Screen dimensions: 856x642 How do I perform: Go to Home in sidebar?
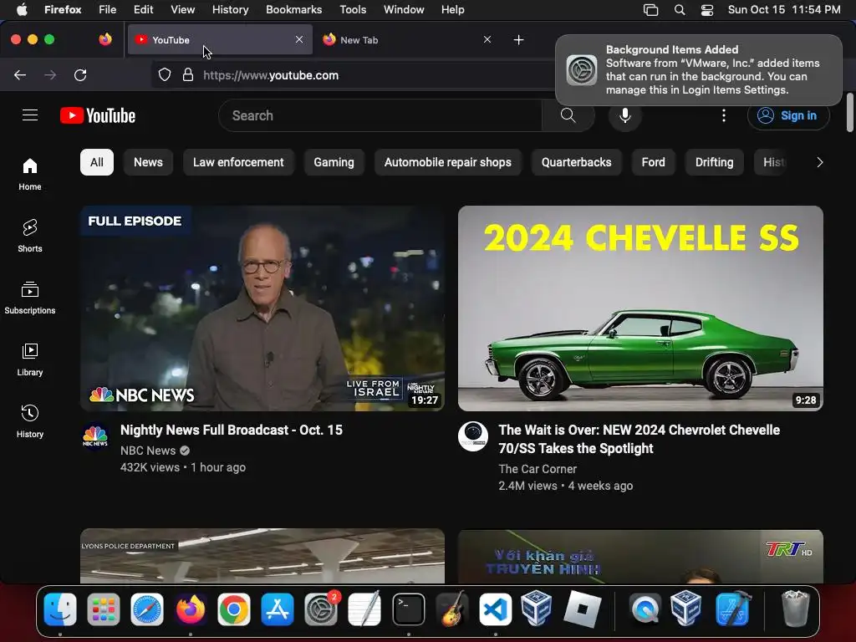pos(30,175)
